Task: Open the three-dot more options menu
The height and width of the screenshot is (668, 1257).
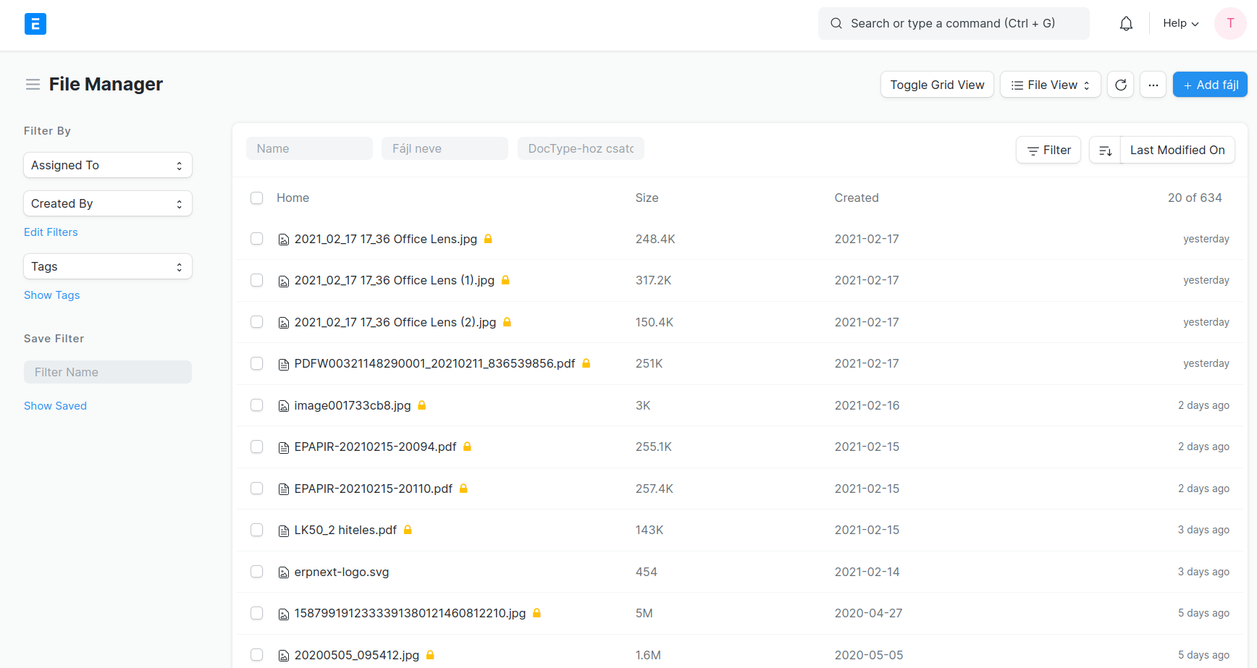Action: click(x=1153, y=85)
